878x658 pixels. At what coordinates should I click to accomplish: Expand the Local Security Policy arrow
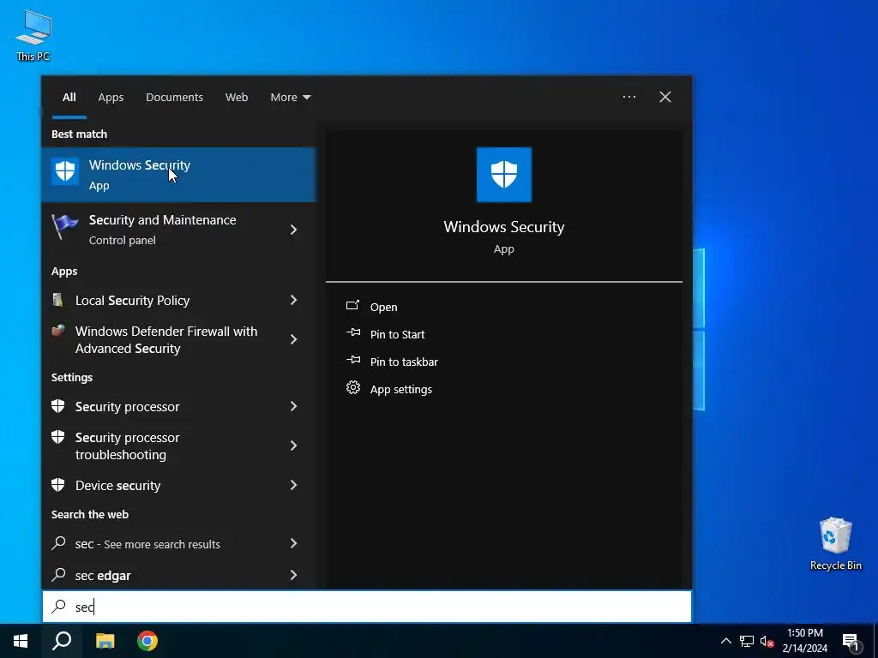[294, 300]
